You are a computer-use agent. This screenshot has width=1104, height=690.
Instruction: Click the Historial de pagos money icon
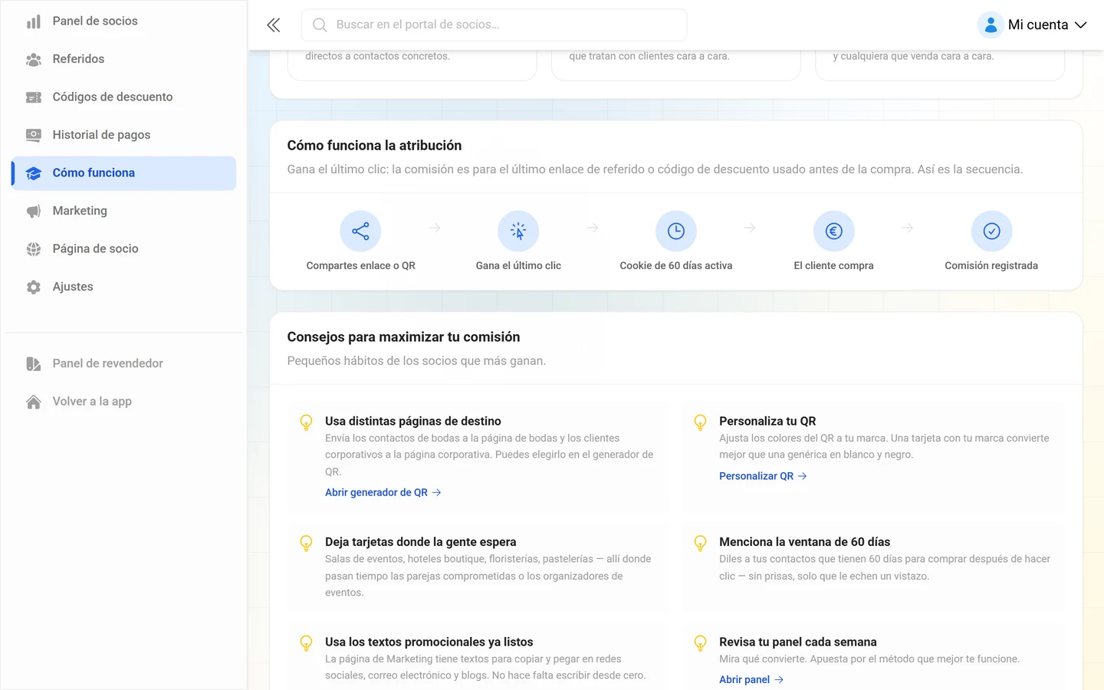pos(34,135)
